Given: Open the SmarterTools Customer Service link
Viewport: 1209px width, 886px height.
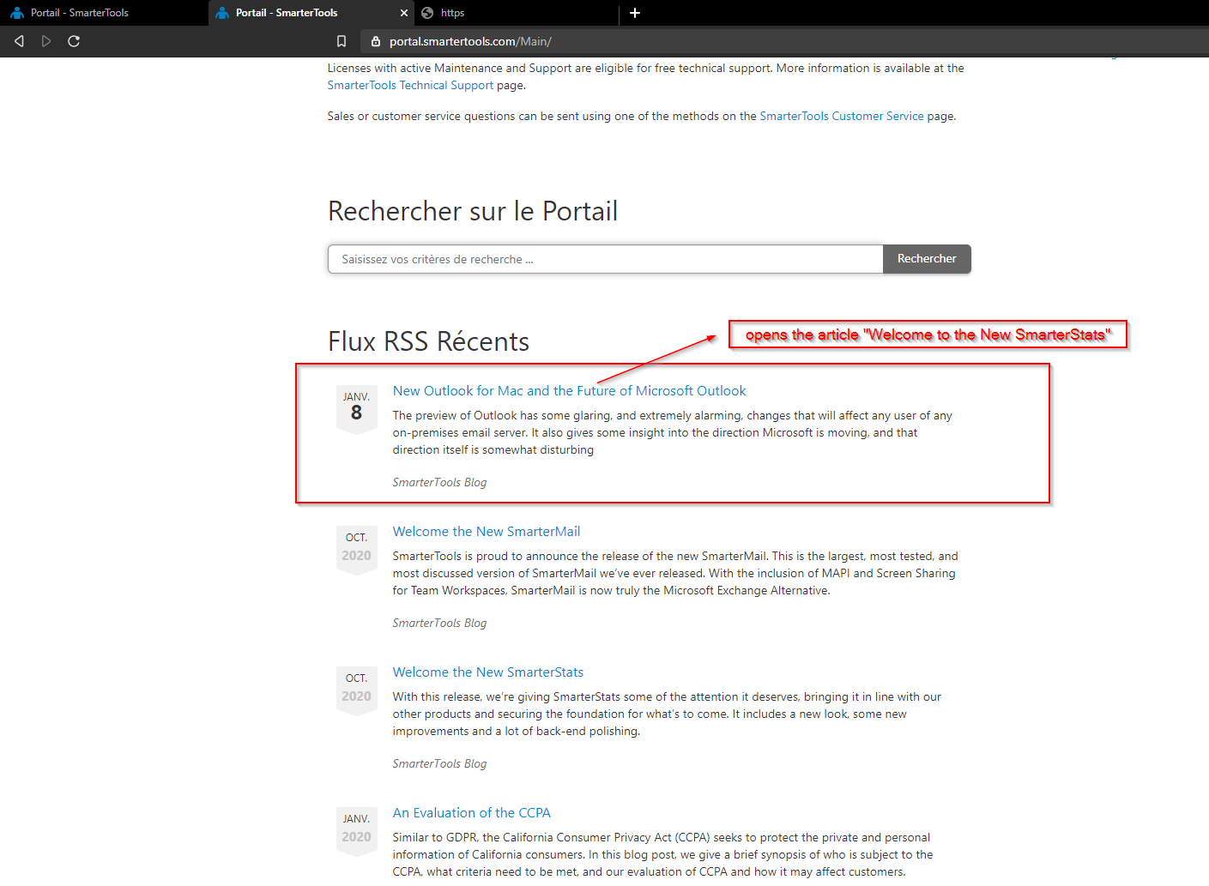Looking at the screenshot, I should [x=841, y=117].
